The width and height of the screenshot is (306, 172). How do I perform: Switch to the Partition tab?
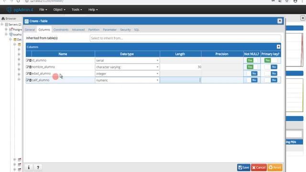pyautogui.click(x=94, y=30)
